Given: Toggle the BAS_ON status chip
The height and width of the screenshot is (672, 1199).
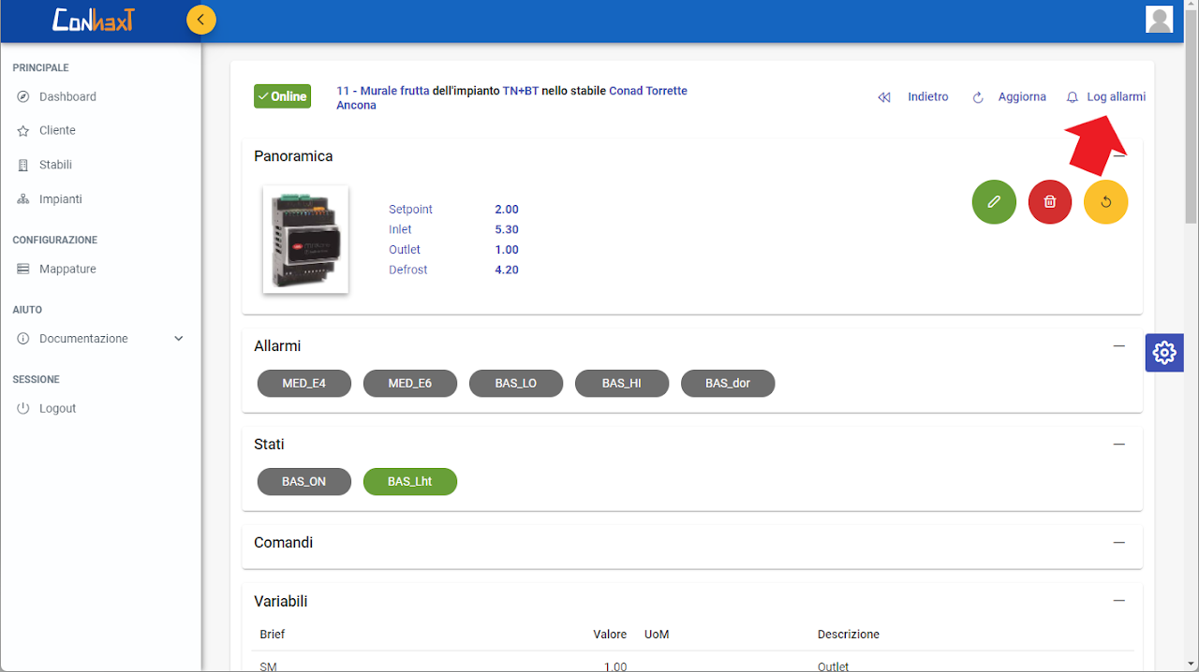Looking at the screenshot, I should 304,482.
